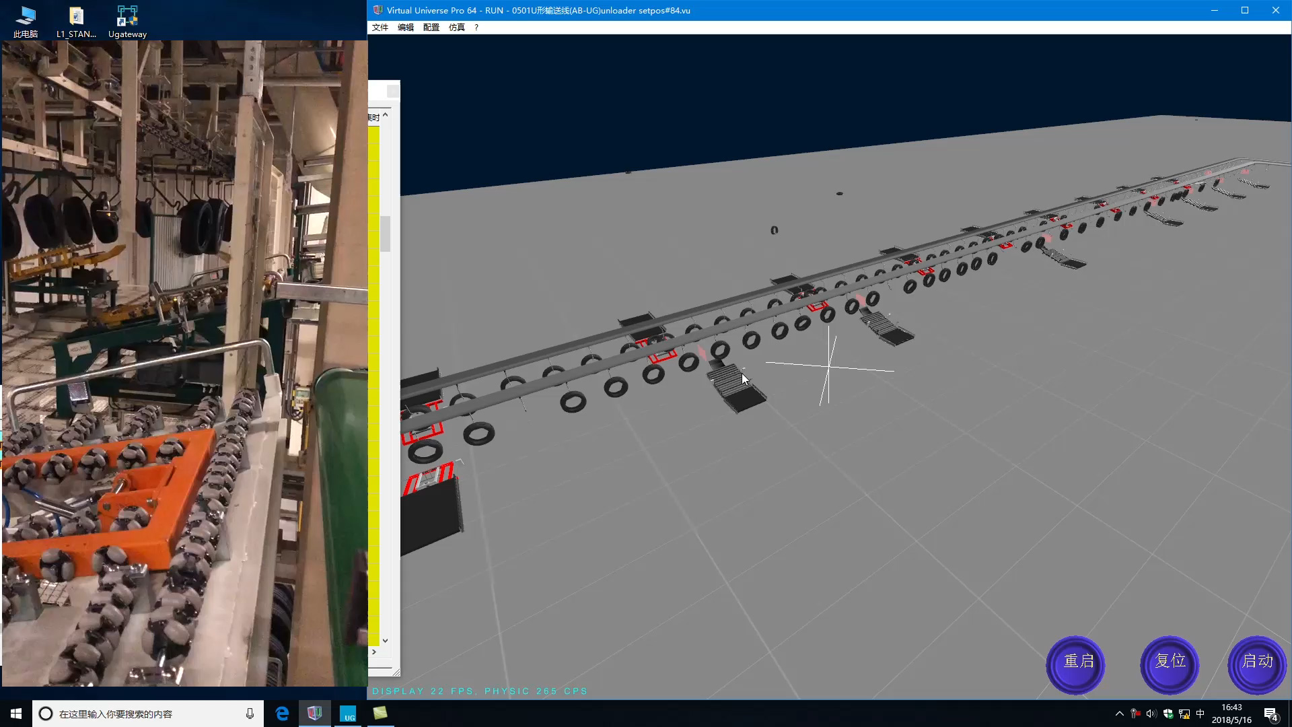Viewport: 1292px width, 727px height.
Task: Click the Windows Start button
Action: tap(16, 714)
